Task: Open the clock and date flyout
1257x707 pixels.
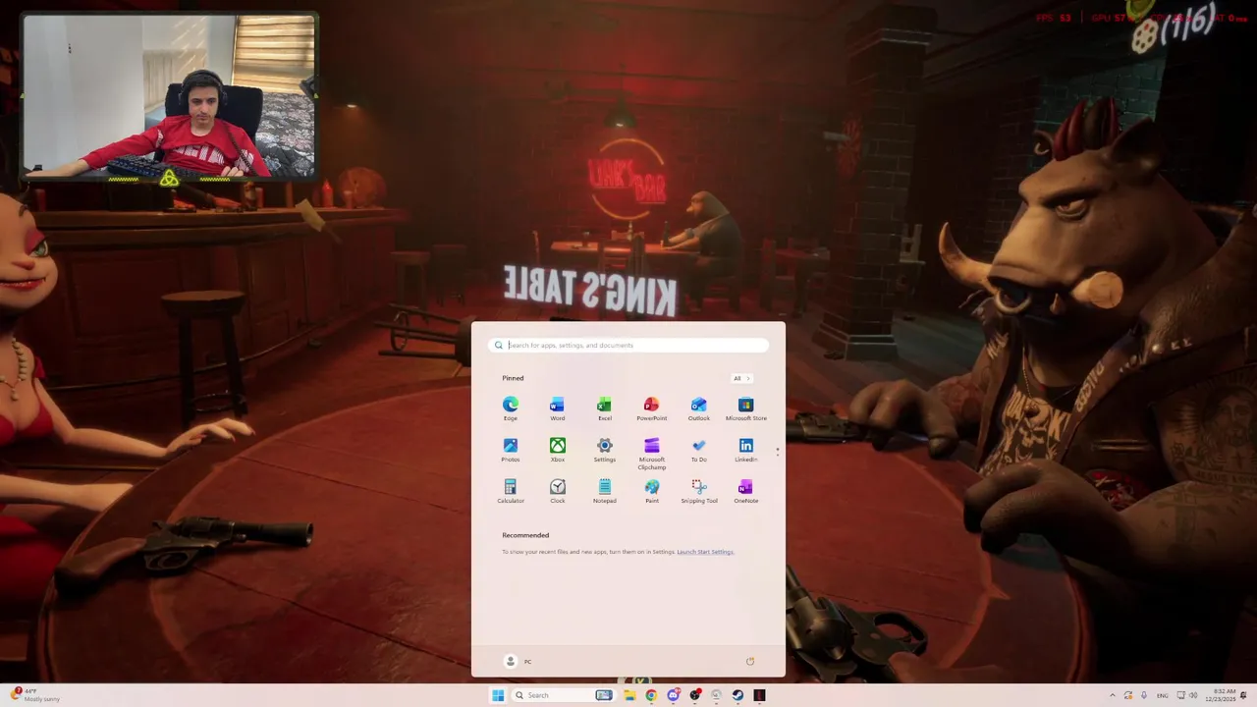Action: coord(1221,695)
